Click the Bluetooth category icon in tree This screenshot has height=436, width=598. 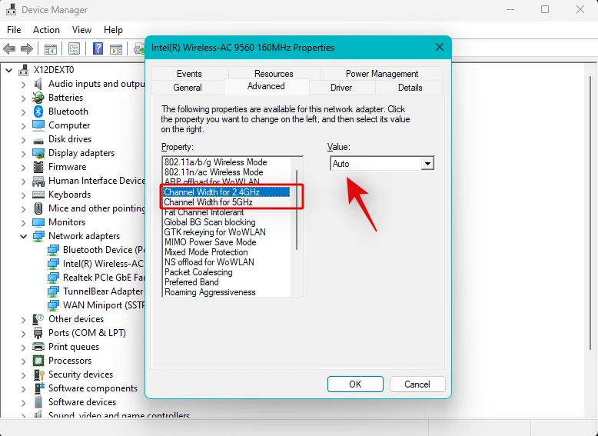click(x=38, y=111)
